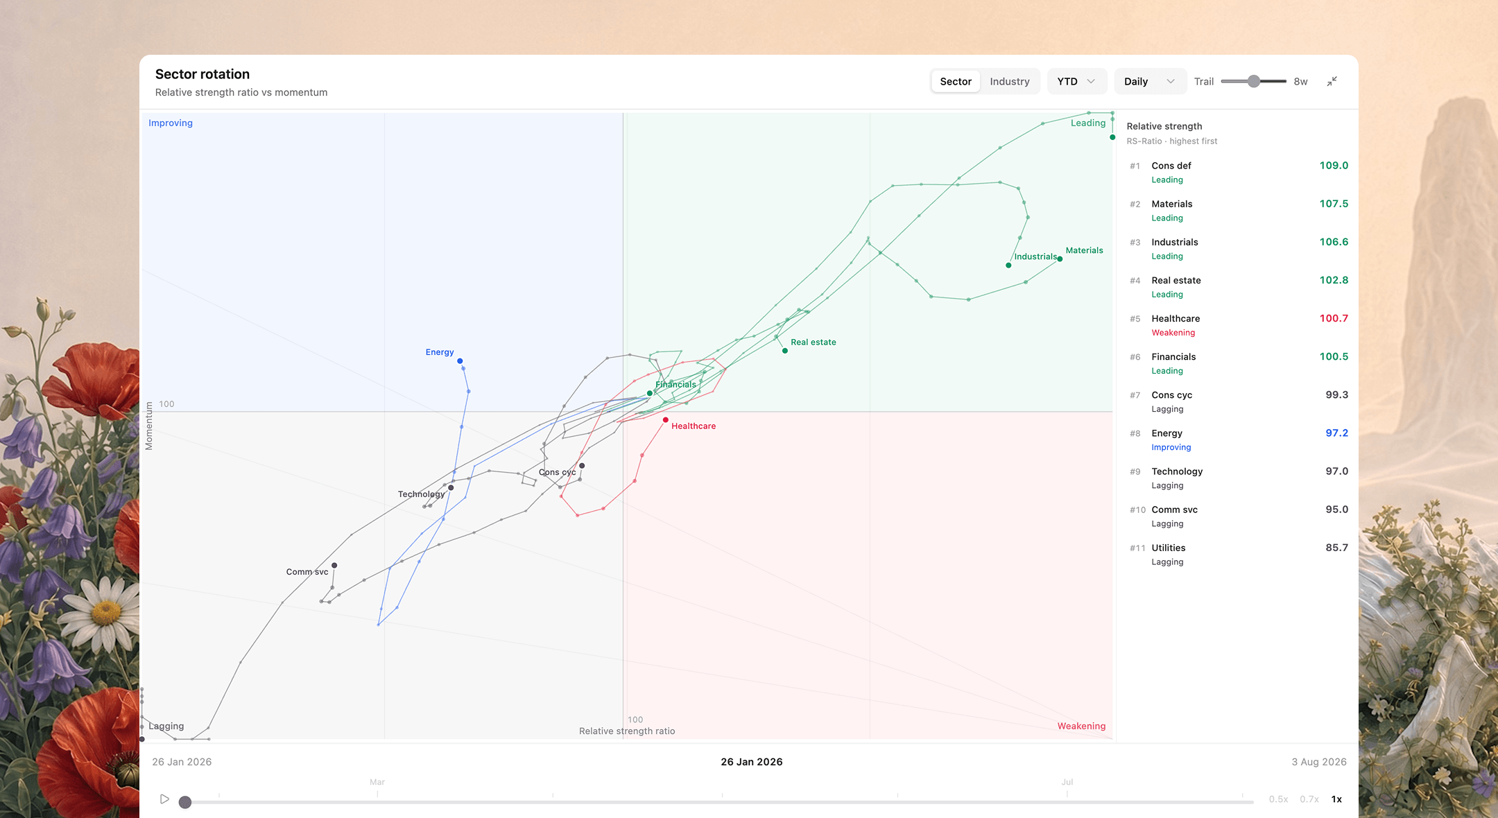Select Energy in the ranking list

point(1238,439)
